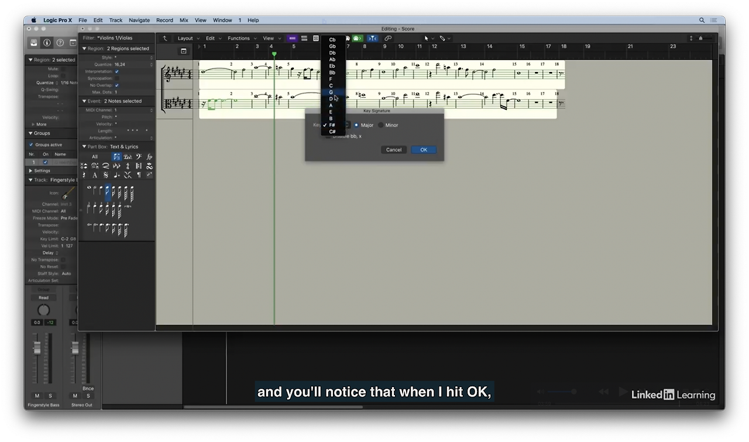
Task: Click the Fingerstyle Bass volume fader
Action: (37, 347)
